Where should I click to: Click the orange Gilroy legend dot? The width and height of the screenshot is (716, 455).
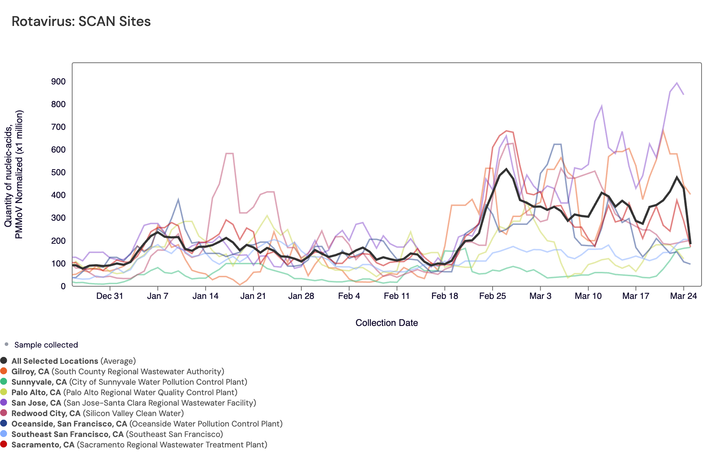(x=4, y=371)
